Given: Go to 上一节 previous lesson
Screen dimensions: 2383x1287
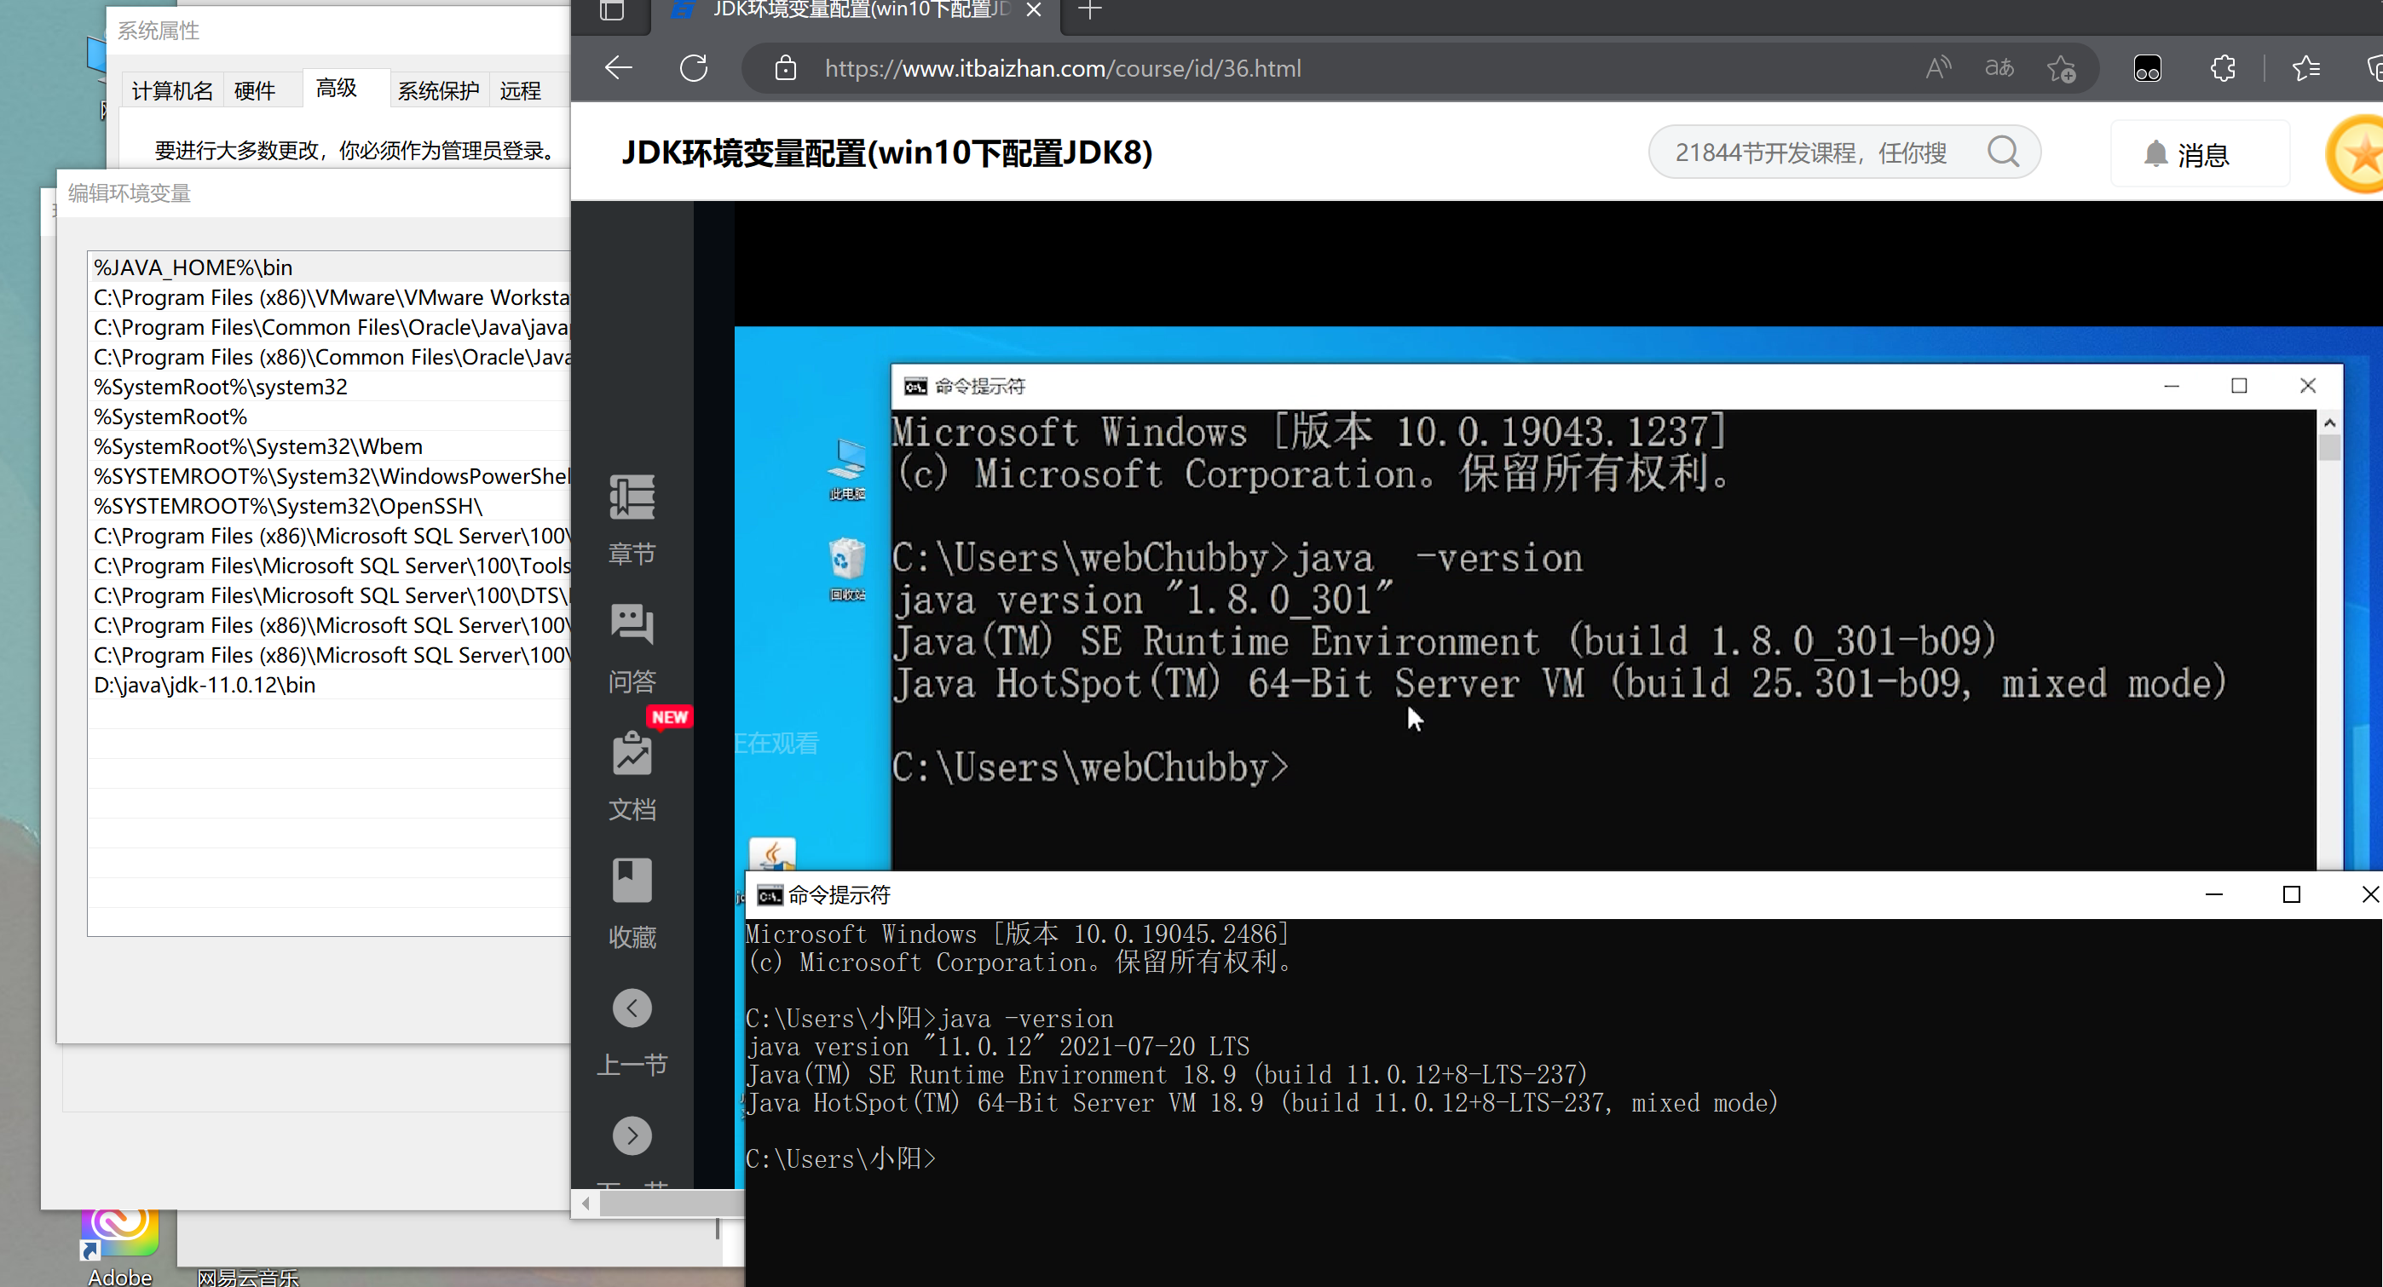Looking at the screenshot, I should (632, 1032).
